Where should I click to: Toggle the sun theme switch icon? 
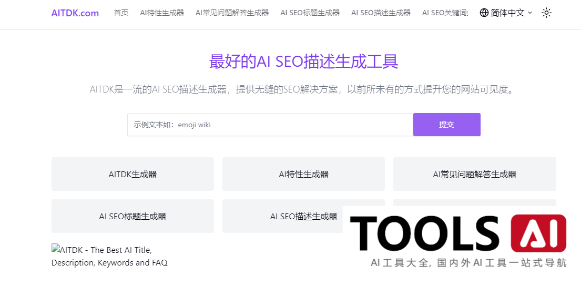(546, 13)
